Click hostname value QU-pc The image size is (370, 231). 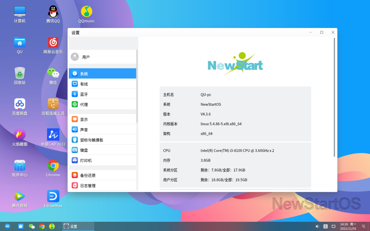coord(206,94)
